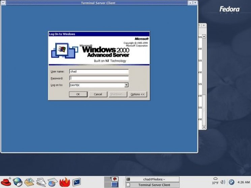This screenshot has height=188, width=251.
Task: Click the 4:26 AM clock
Action: (x=244, y=182)
